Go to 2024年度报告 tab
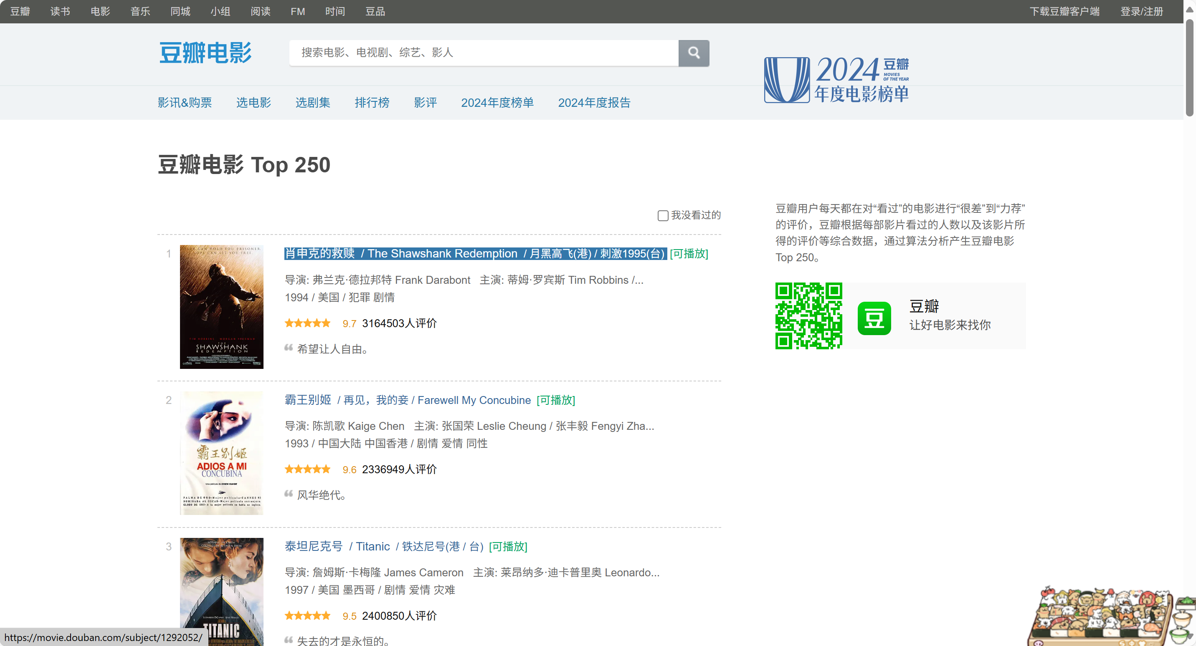Screen dimensions: 1196x646 point(594,103)
